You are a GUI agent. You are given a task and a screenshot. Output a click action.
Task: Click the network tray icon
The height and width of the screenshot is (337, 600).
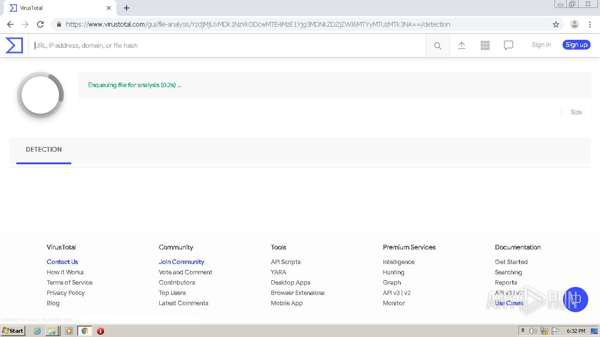coord(544,331)
